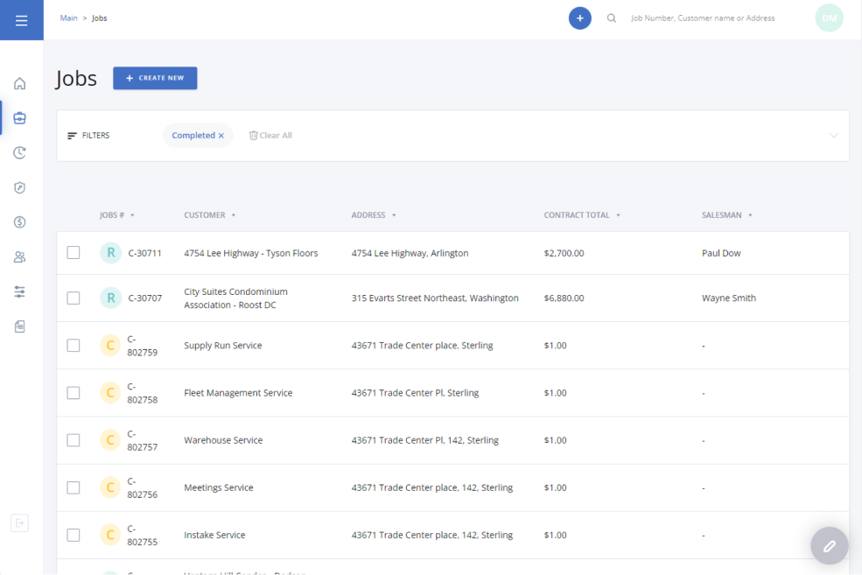This screenshot has height=575, width=862.
Task: Expand the filters panel chevron
Action: coord(833,136)
